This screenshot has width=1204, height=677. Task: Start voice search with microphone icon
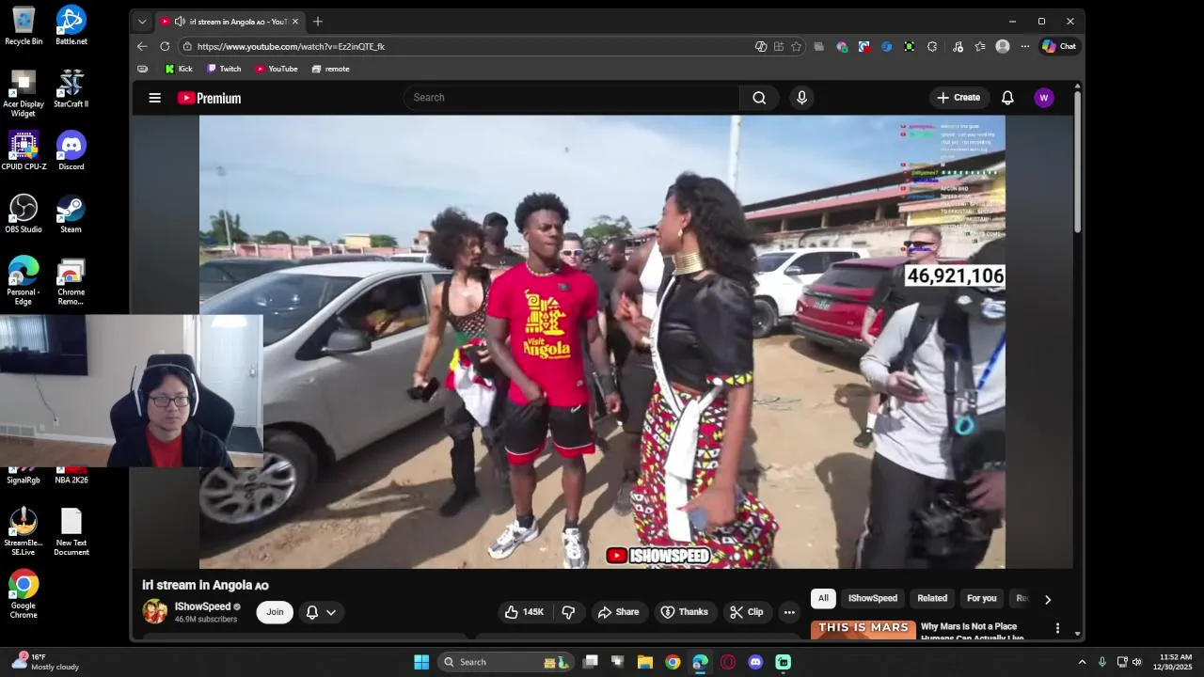click(x=801, y=98)
